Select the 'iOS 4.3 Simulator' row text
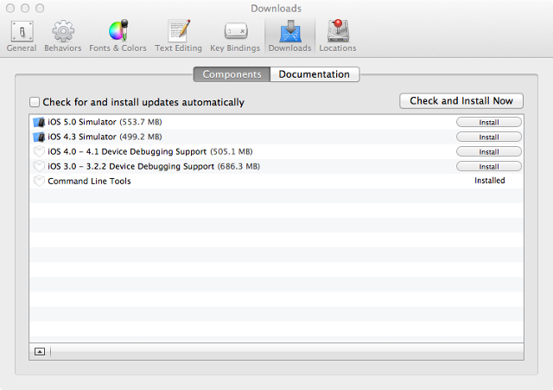This screenshot has width=553, height=390. tap(82, 137)
